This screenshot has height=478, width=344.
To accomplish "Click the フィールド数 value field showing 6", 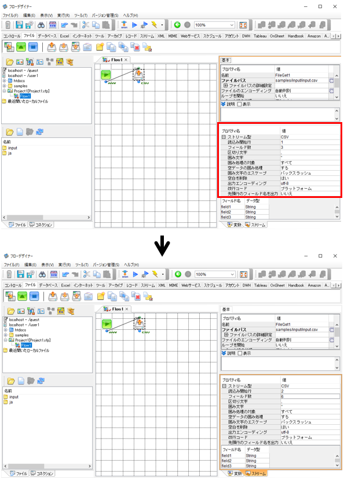I will (x=310, y=396).
